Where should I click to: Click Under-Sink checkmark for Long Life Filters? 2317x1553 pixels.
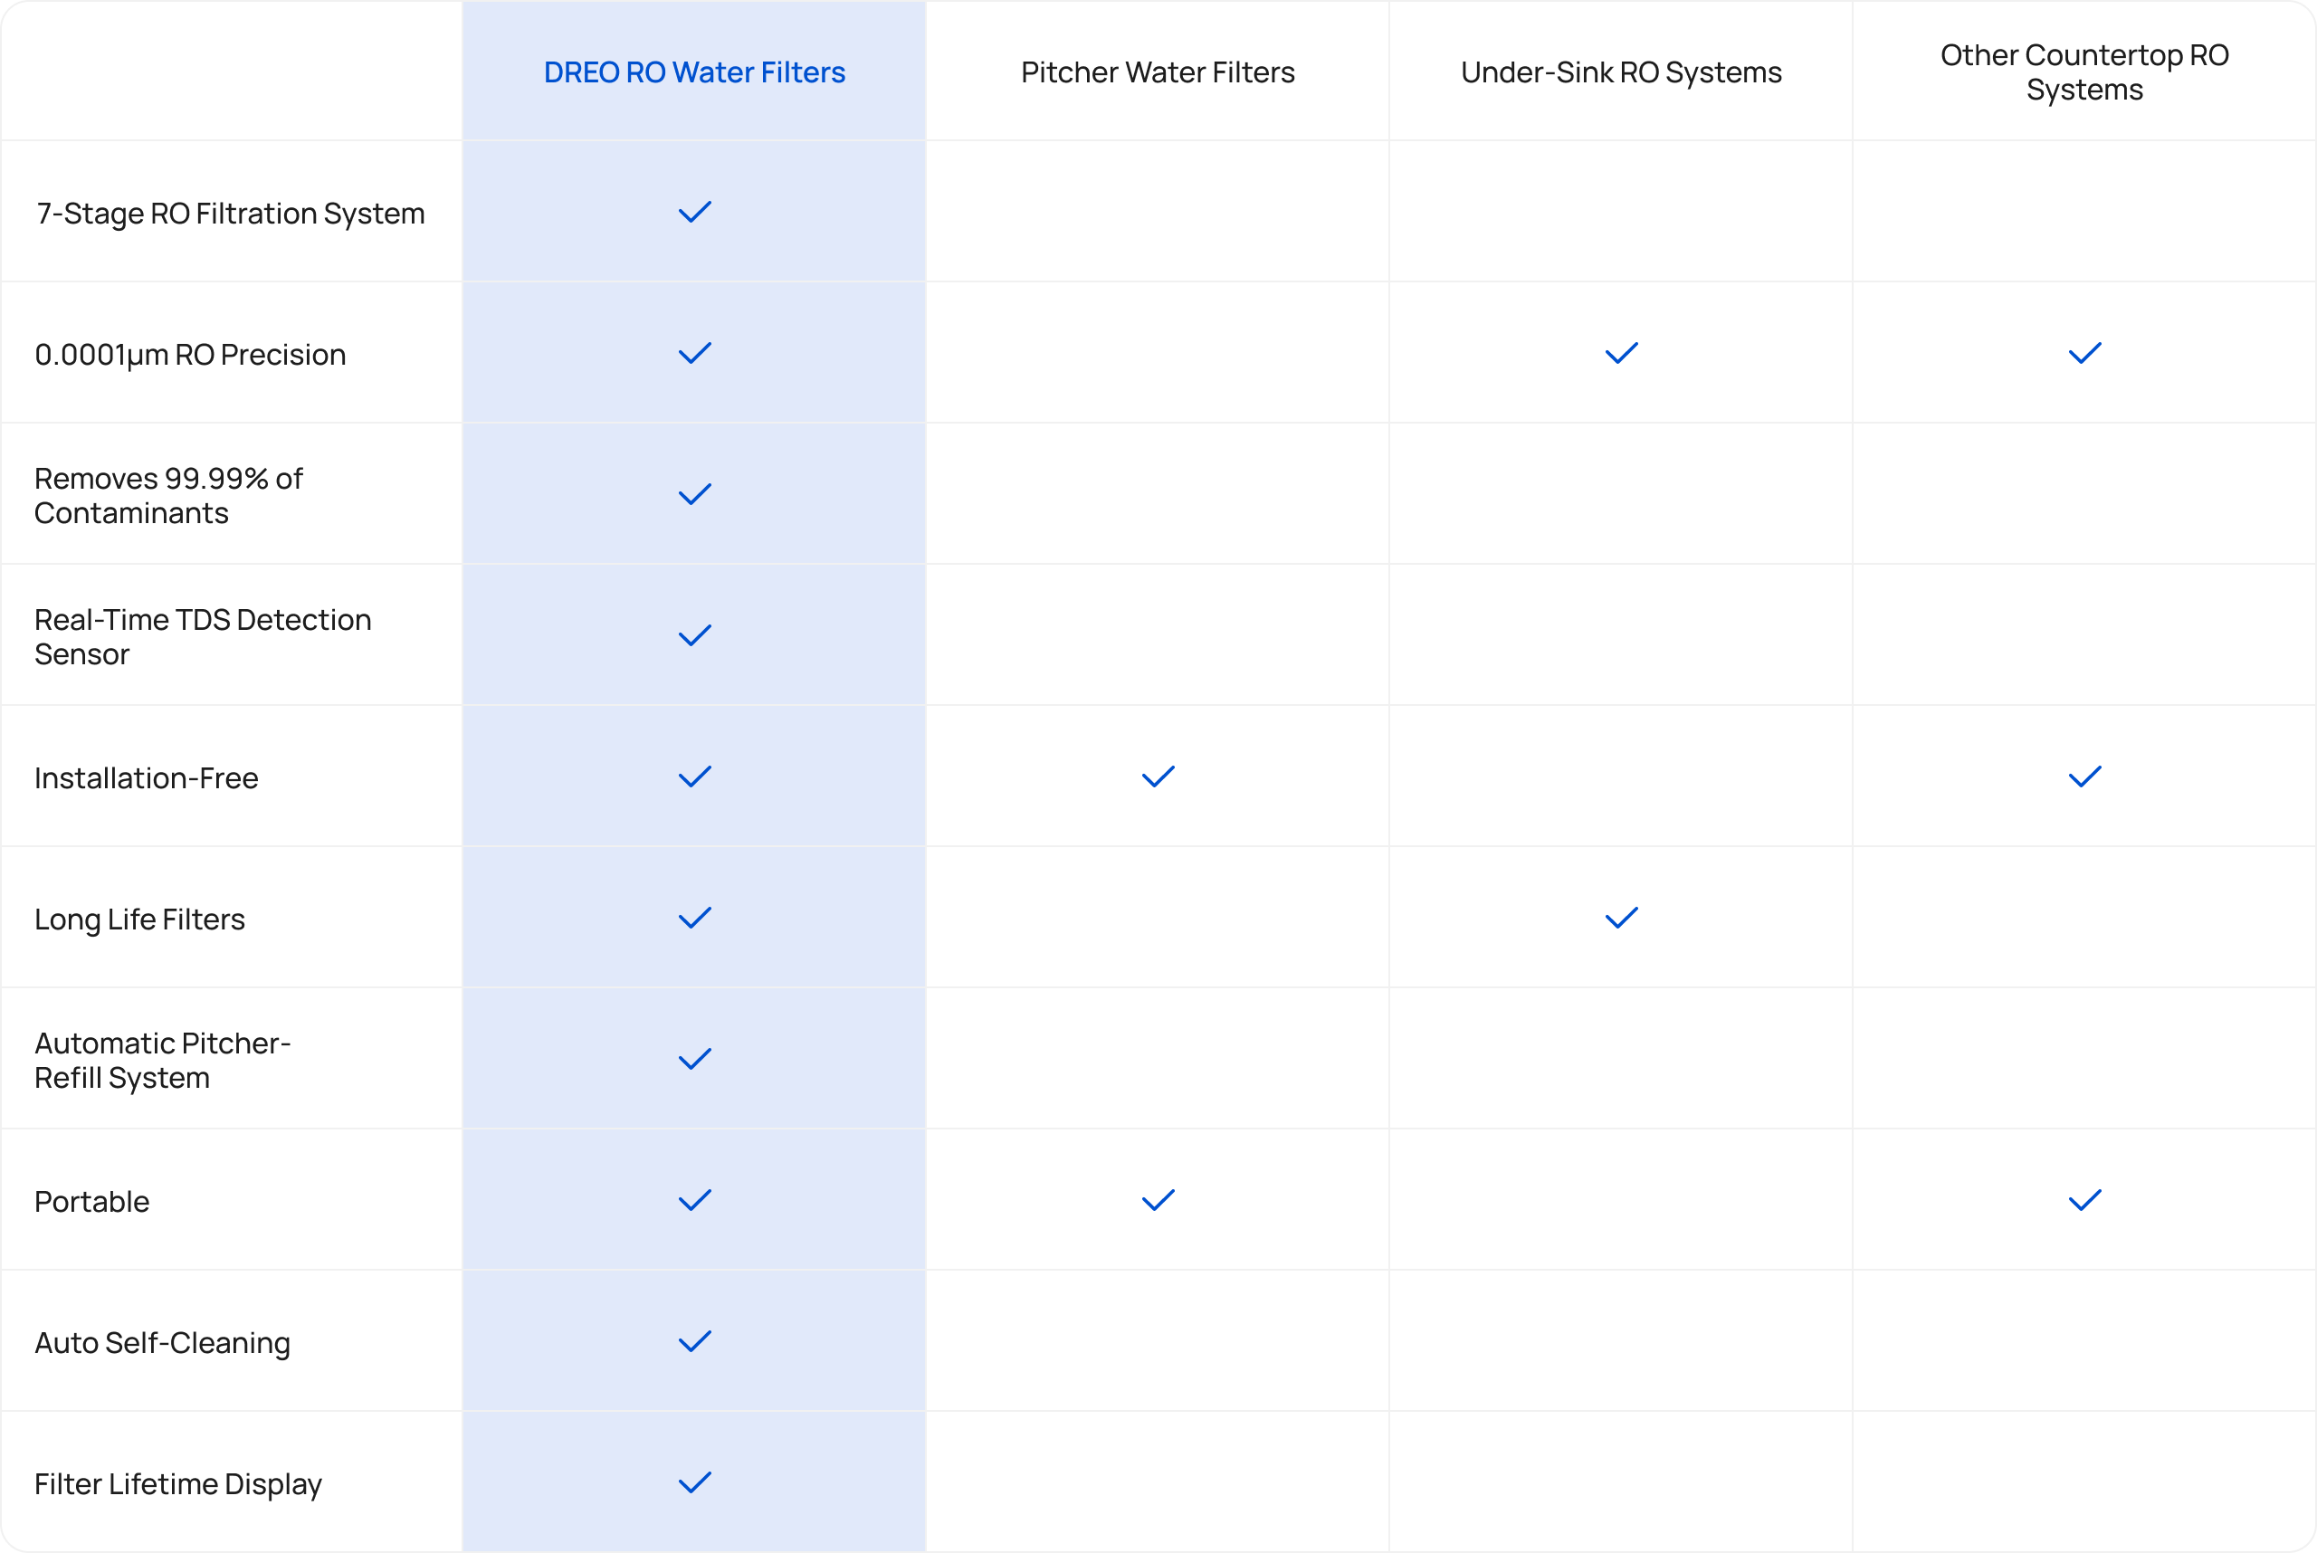(1621, 918)
